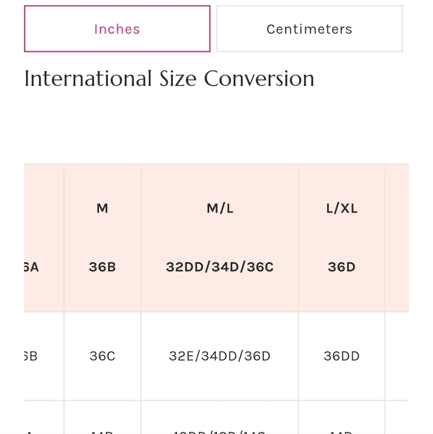Click the 36DD size cell

342,356
